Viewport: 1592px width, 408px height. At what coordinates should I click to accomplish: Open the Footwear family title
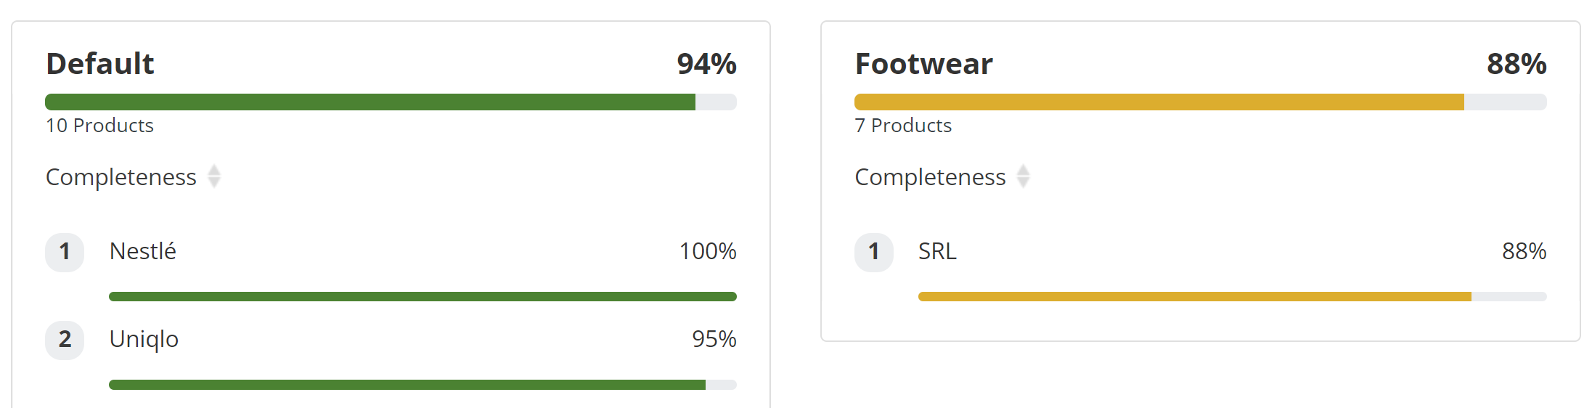923,64
